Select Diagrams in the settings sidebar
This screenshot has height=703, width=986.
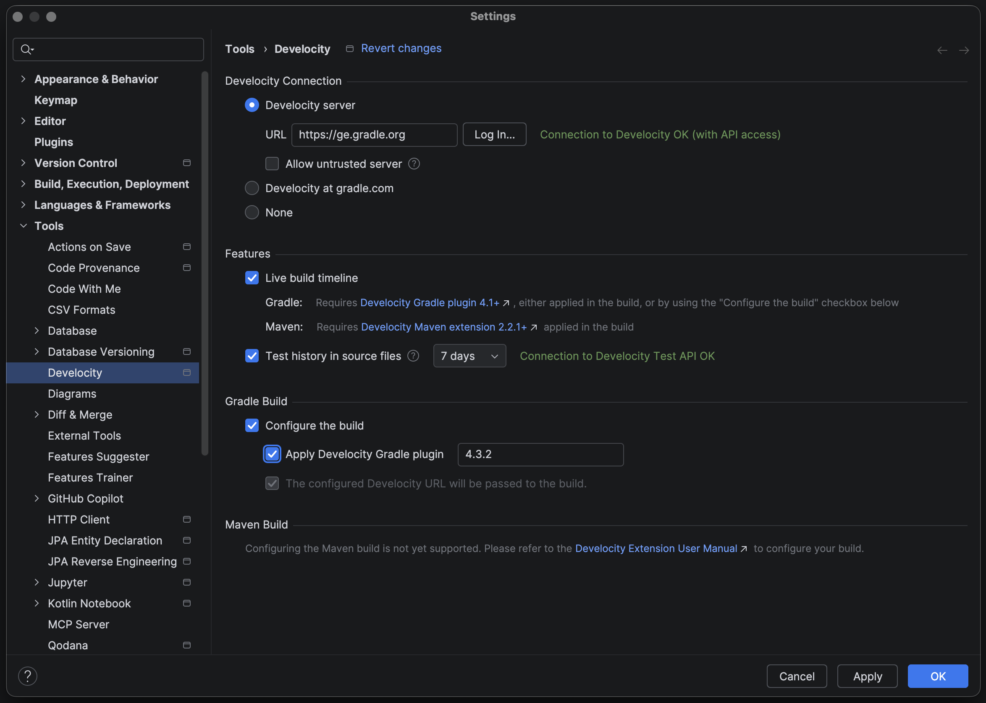[72, 393]
